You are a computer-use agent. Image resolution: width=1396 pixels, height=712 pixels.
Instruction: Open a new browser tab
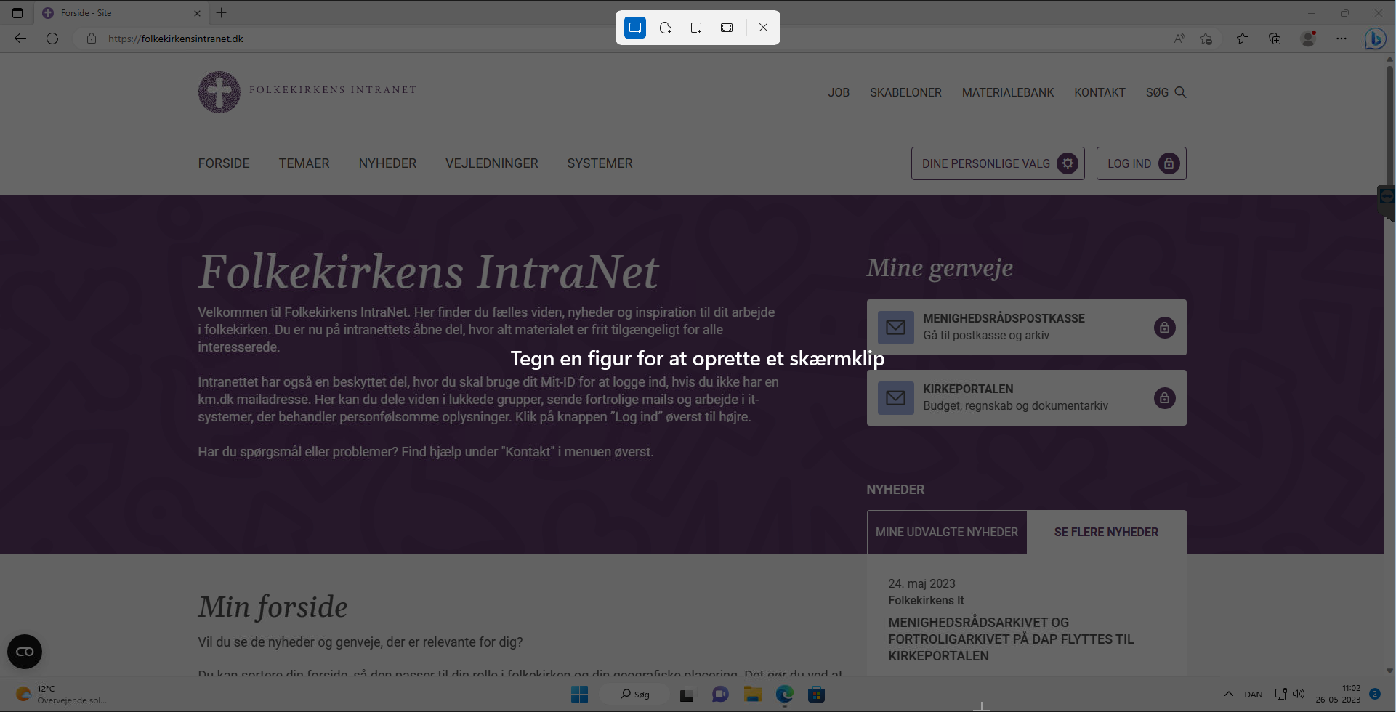pyautogui.click(x=222, y=13)
